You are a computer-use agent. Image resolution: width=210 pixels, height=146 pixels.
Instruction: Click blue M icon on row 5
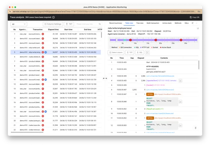pyautogui.click(x=46, y=52)
